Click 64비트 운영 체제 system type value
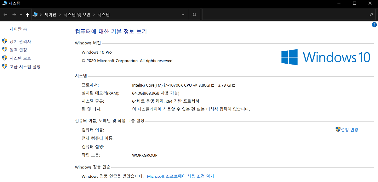378x182 pixels. pyautogui.click(x=166, y=101)
